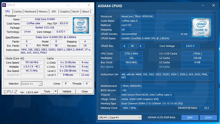This screenshot has width=220, height=124.
Task: Click the Level 2 cache 6 x 256 KBytes value
Action: pos(68,70)
